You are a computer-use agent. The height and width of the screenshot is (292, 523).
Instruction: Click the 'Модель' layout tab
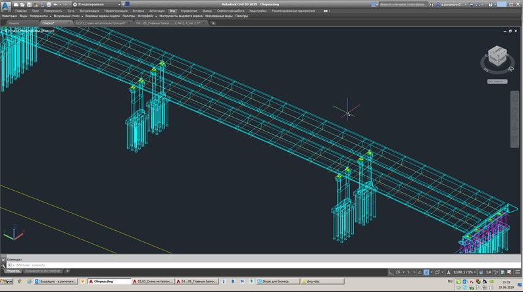[12, 270]
